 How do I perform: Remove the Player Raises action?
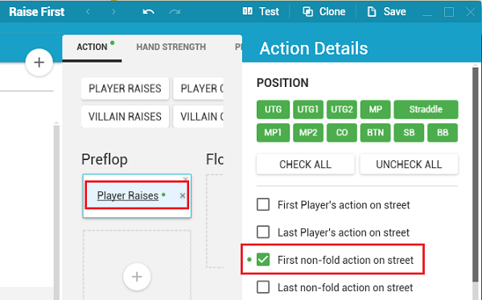pyautogui.click(x=183, y=195)
